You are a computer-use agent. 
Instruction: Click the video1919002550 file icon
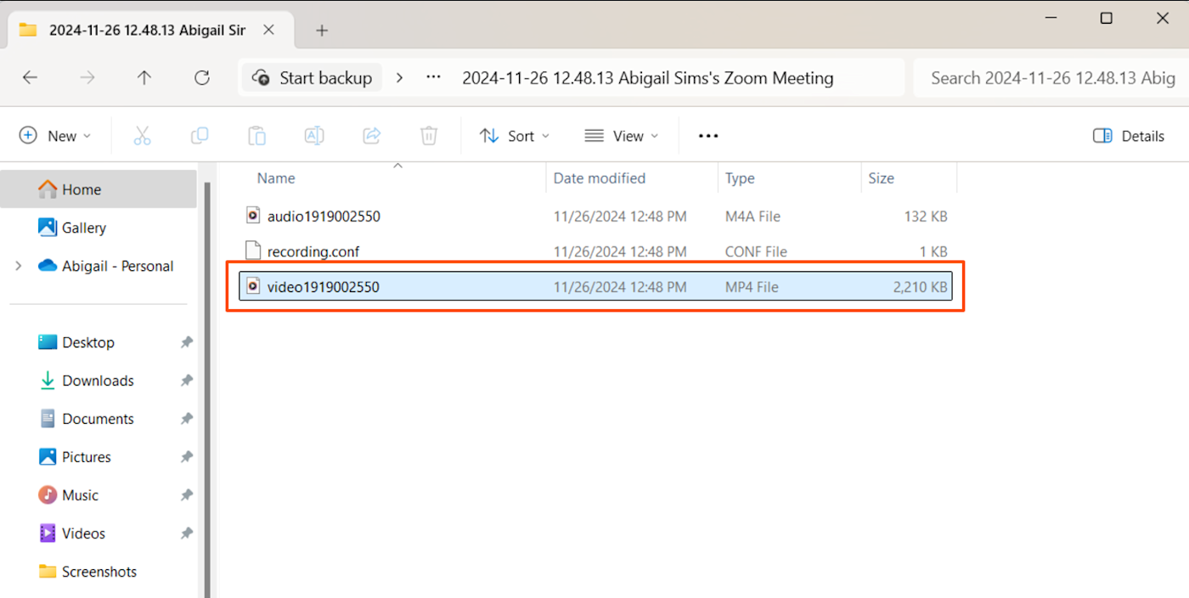tap(252, 287)
